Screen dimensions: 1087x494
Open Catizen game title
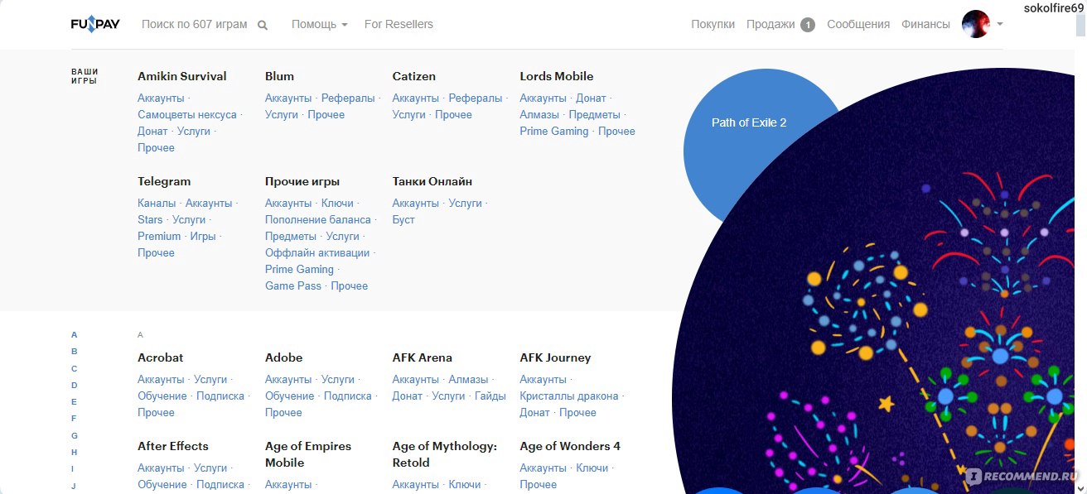click(x=413, y=76)
